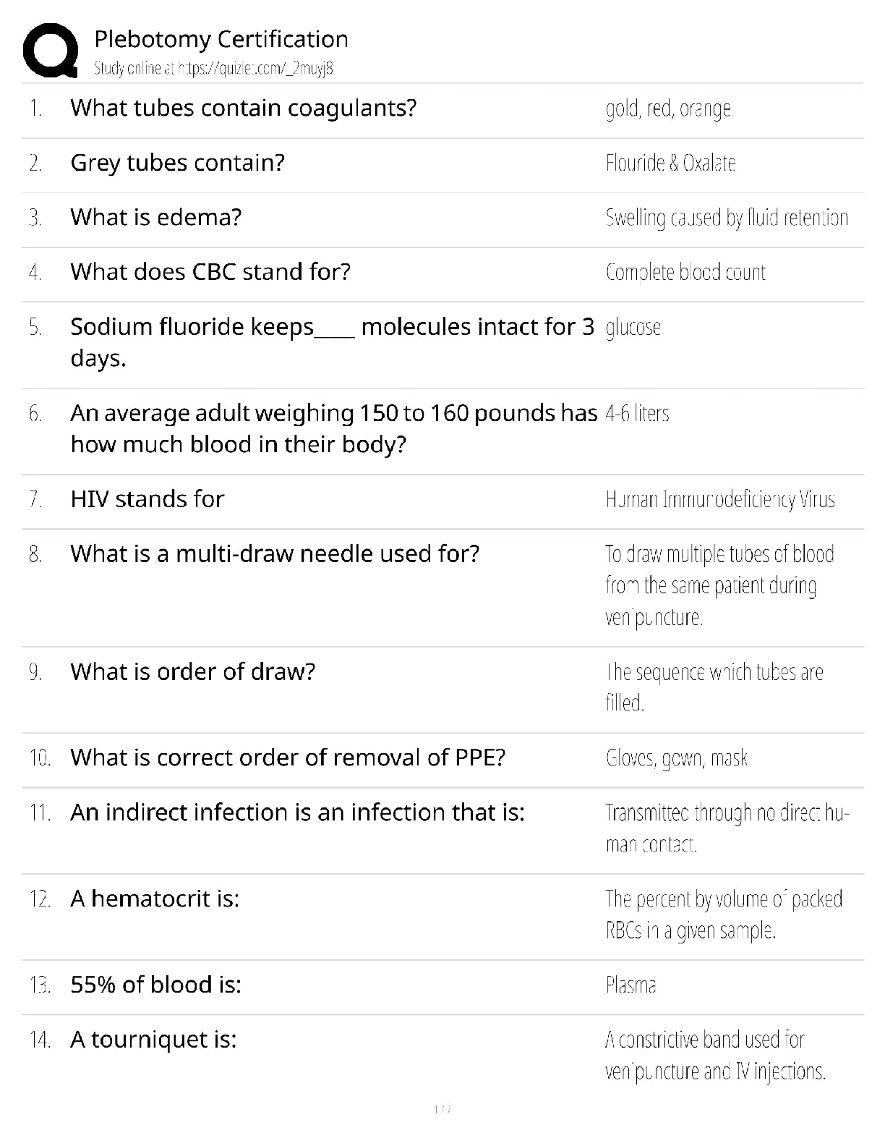Select the 'What is edema?' question

[x=155, y=217]
